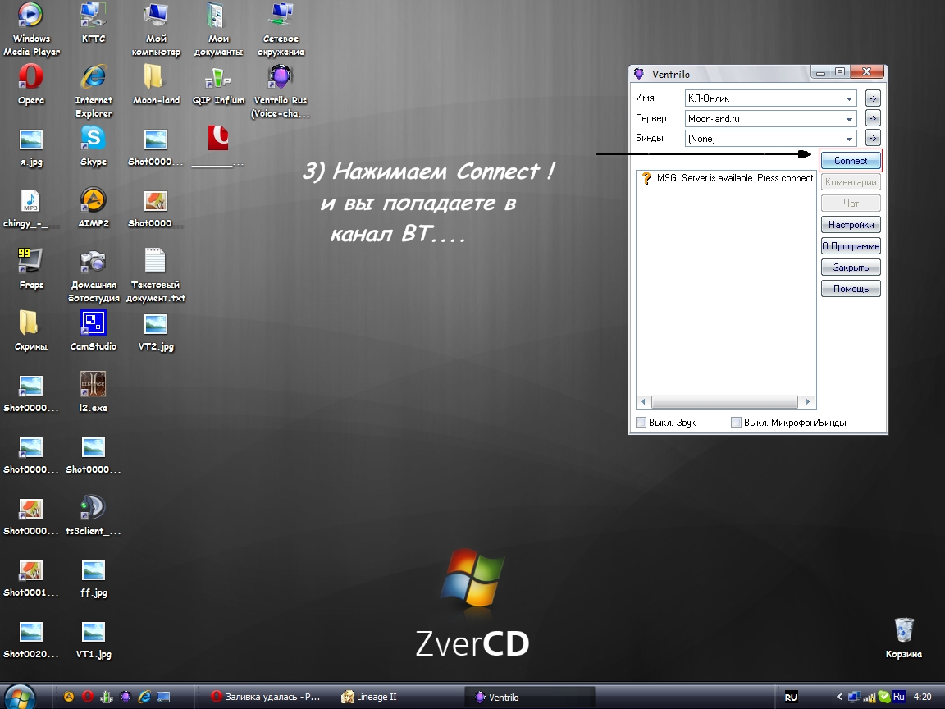Launch Internet Explorer desktop icon
The height and width of the screenshot is (709, 945).
tap(94, 91)
